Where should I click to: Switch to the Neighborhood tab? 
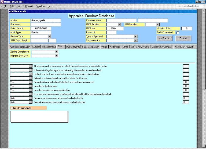(49, 47)
